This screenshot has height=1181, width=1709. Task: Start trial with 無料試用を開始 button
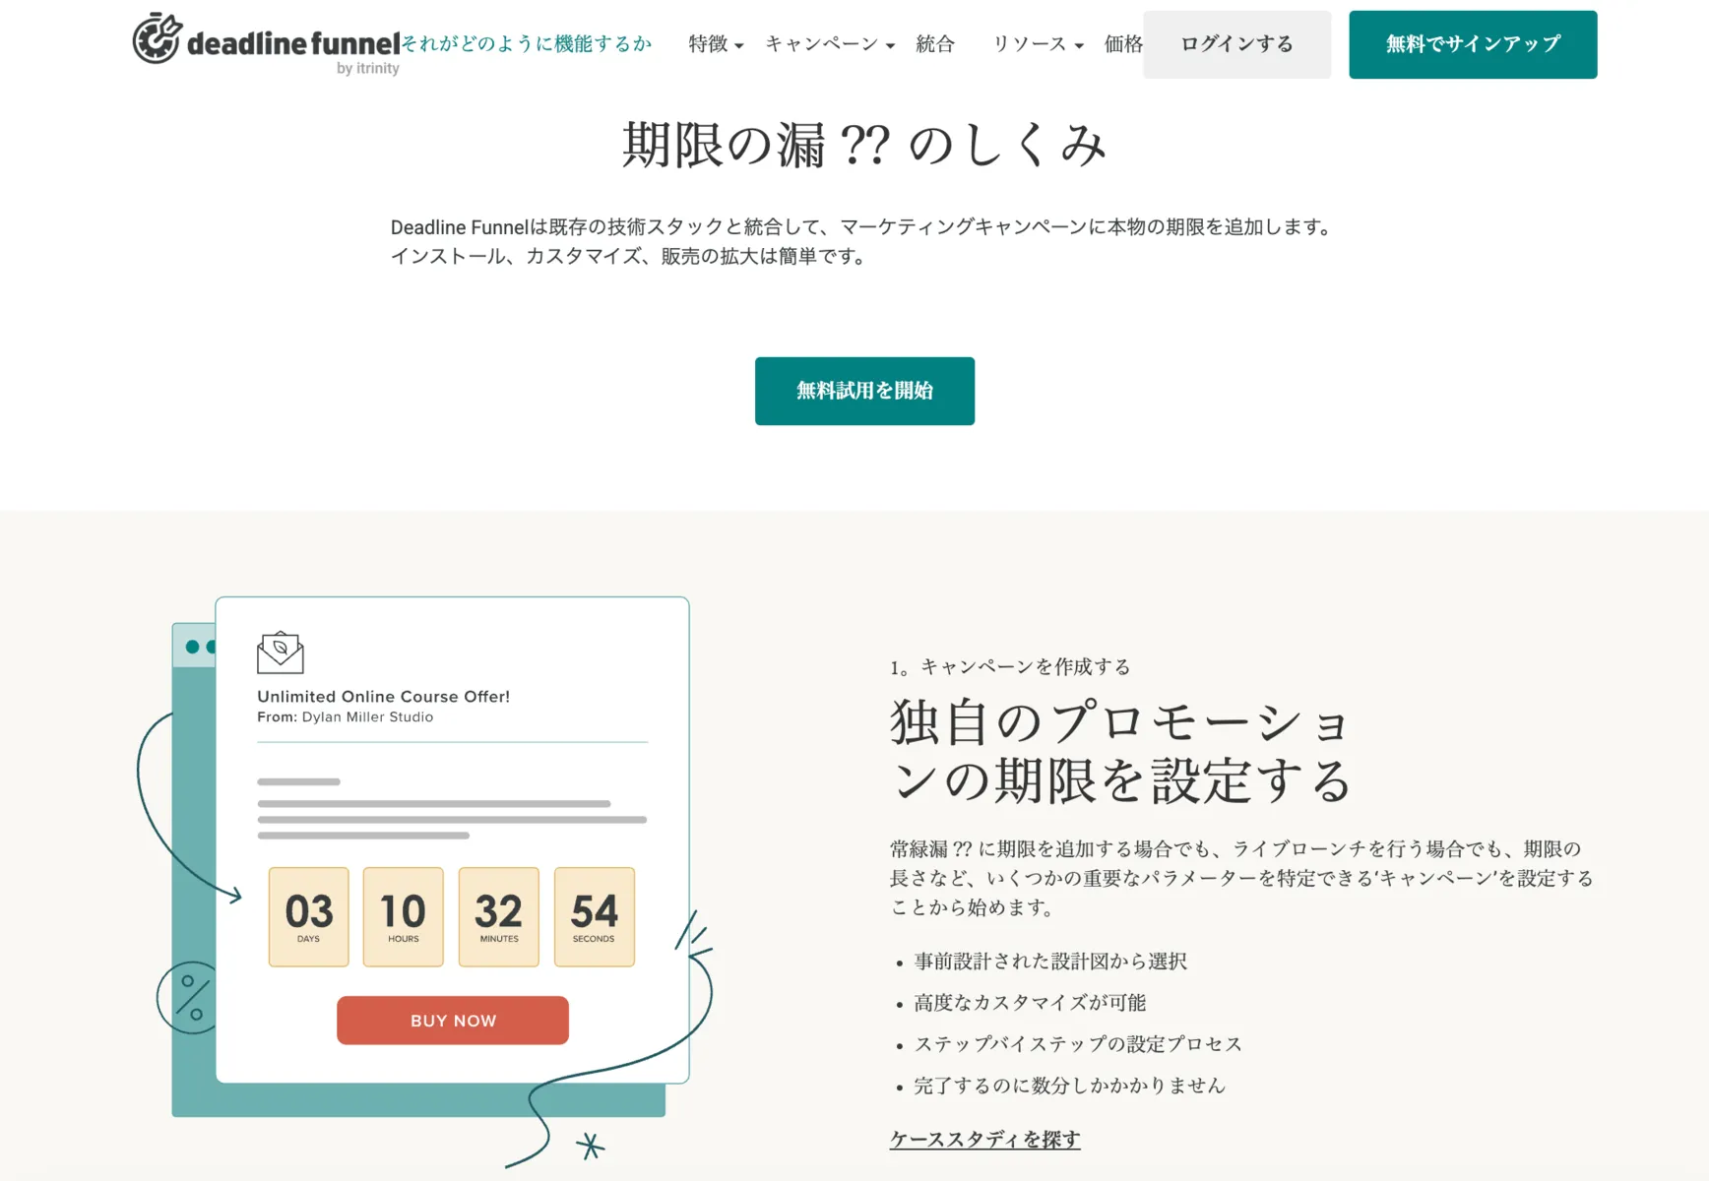(864, 391)
